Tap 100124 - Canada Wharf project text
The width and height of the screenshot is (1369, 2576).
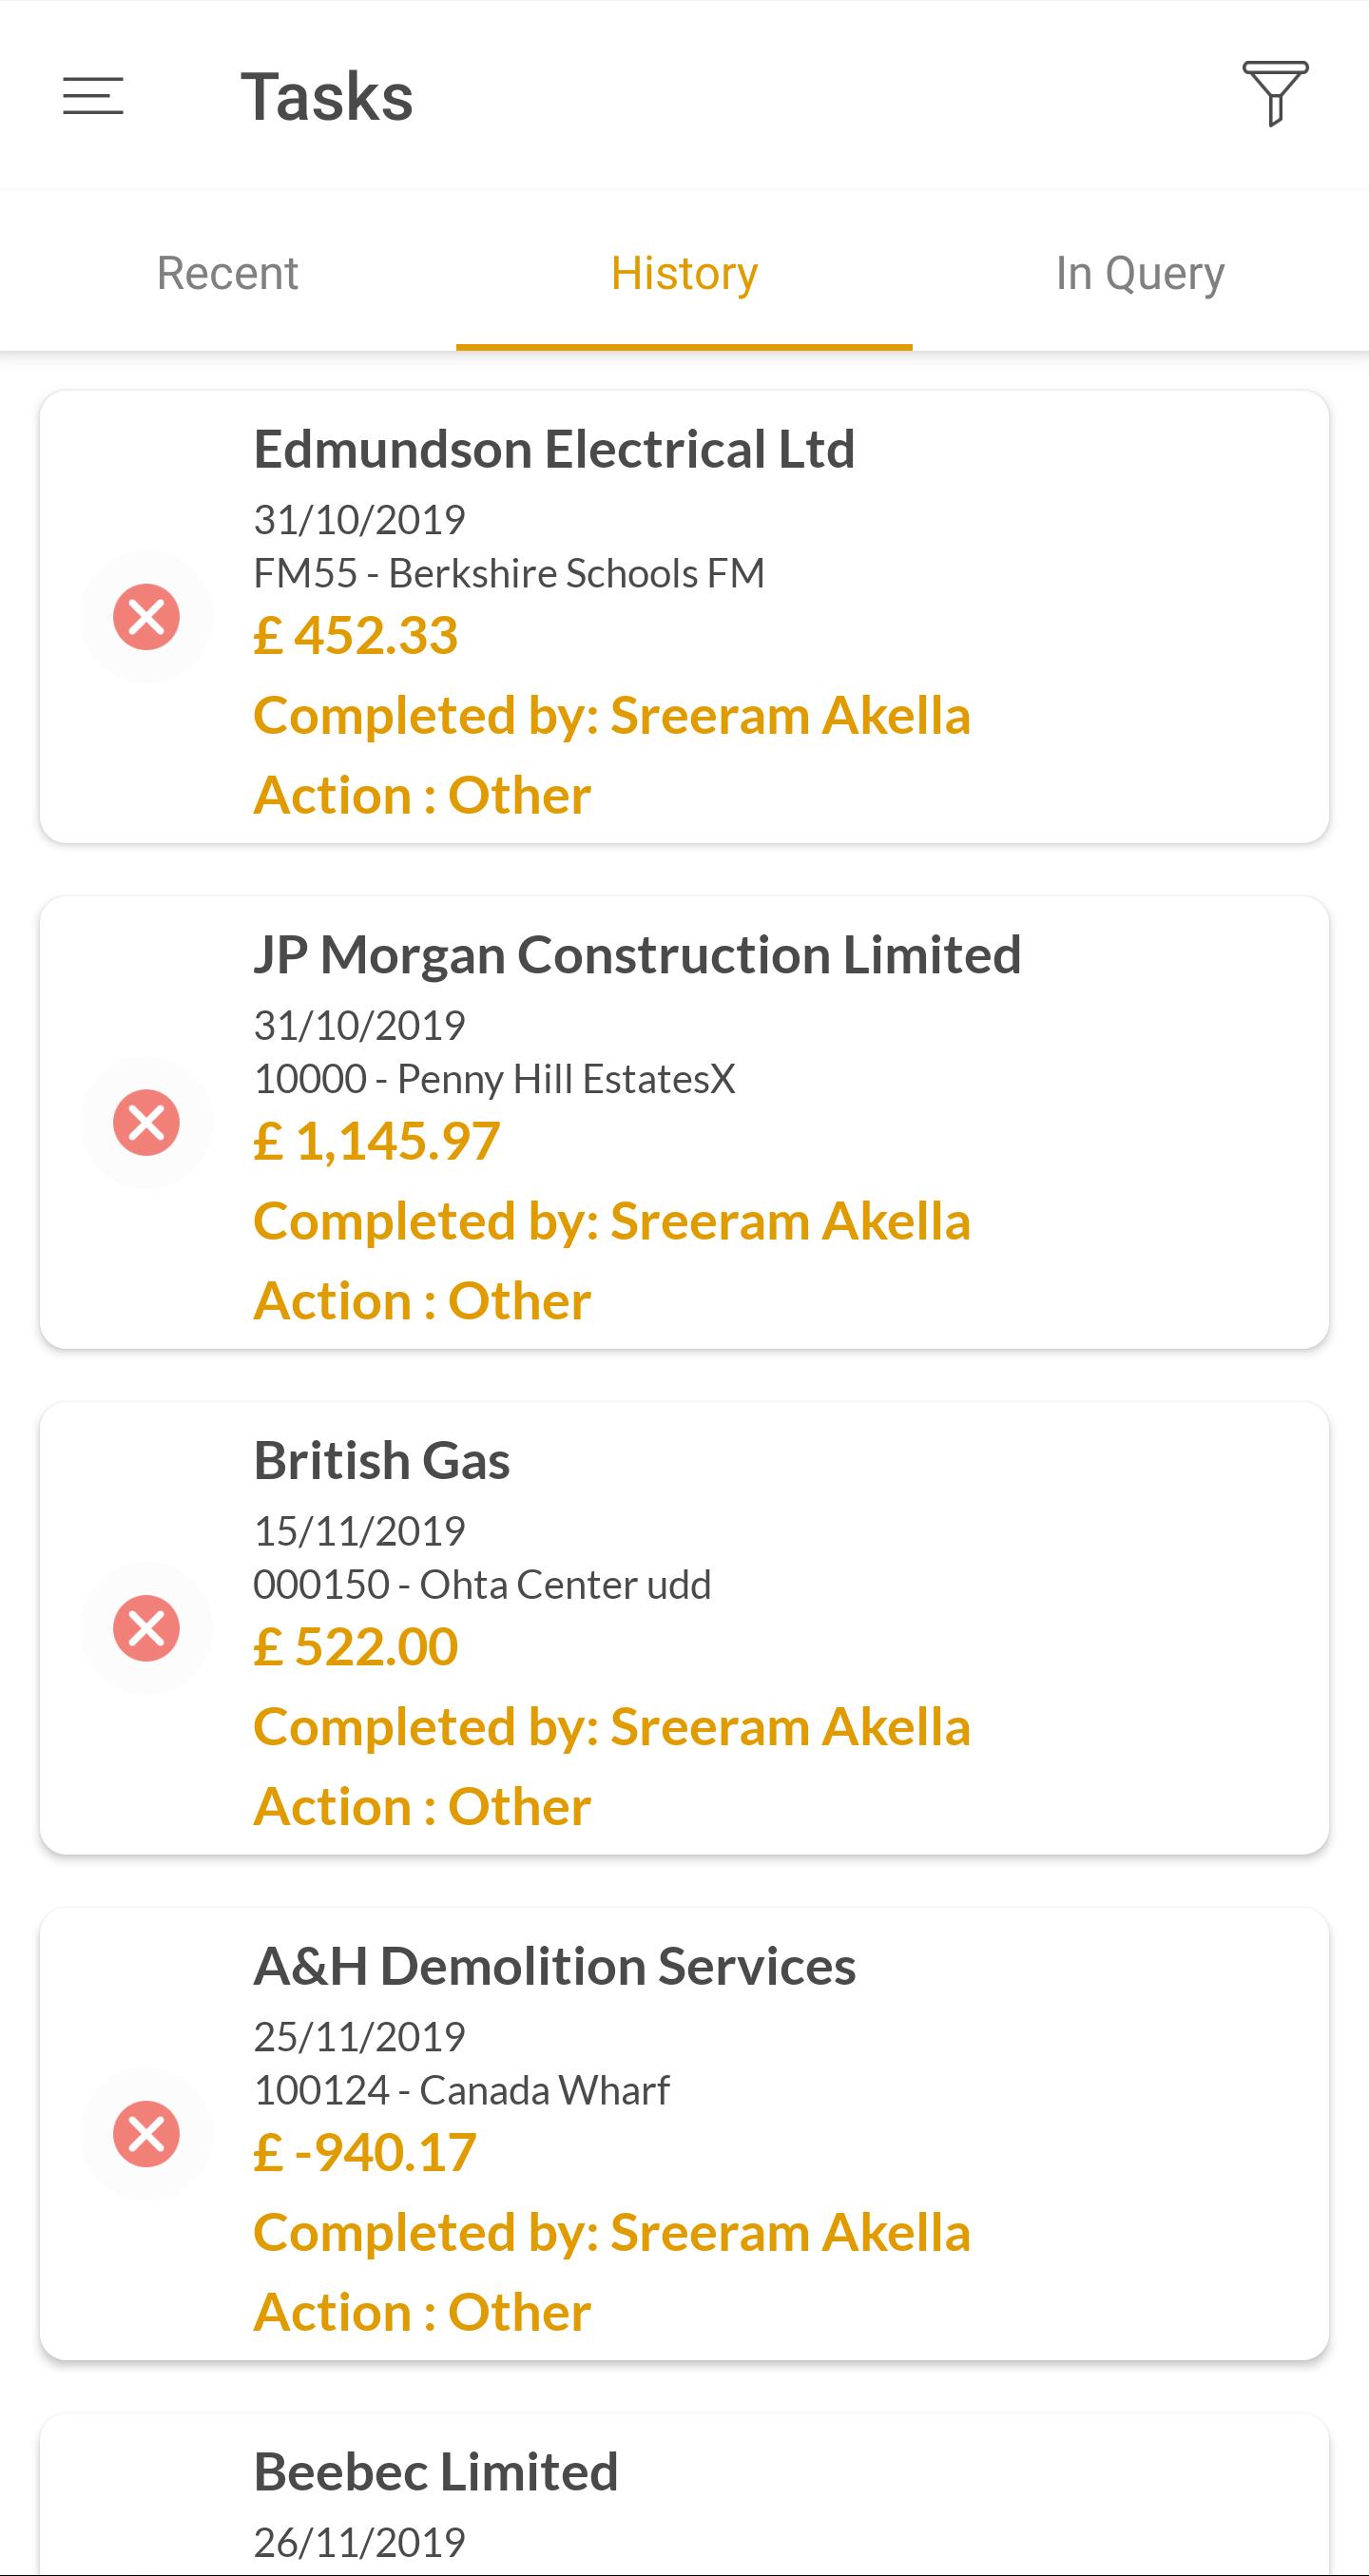click(462, 2091)
